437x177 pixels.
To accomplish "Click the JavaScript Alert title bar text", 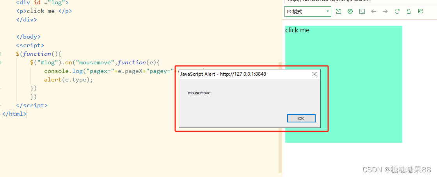I will coord(223,74).
